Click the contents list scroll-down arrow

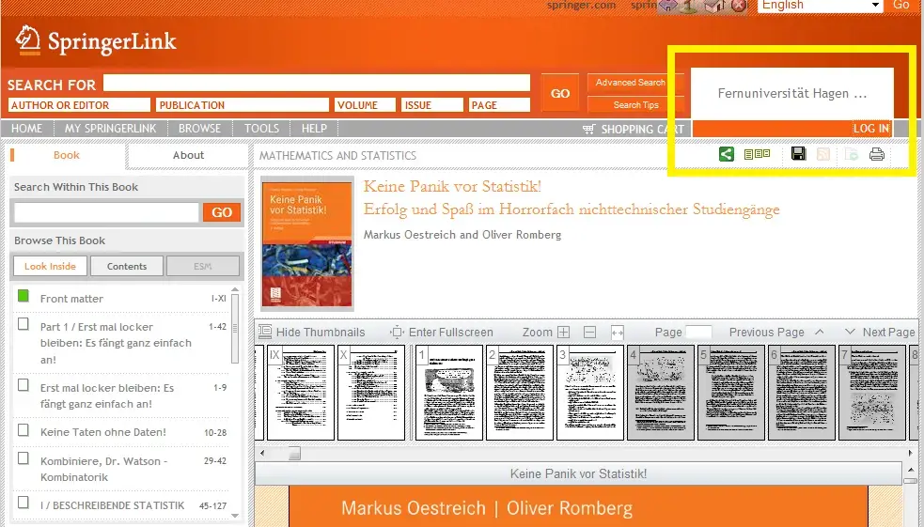[235, 515]
